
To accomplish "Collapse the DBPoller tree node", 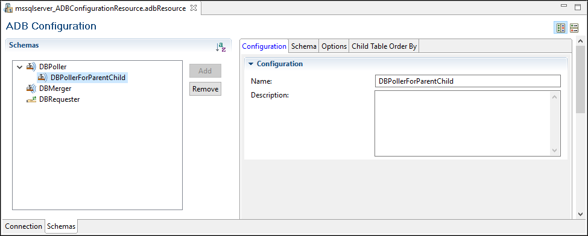I will [19, 67].
